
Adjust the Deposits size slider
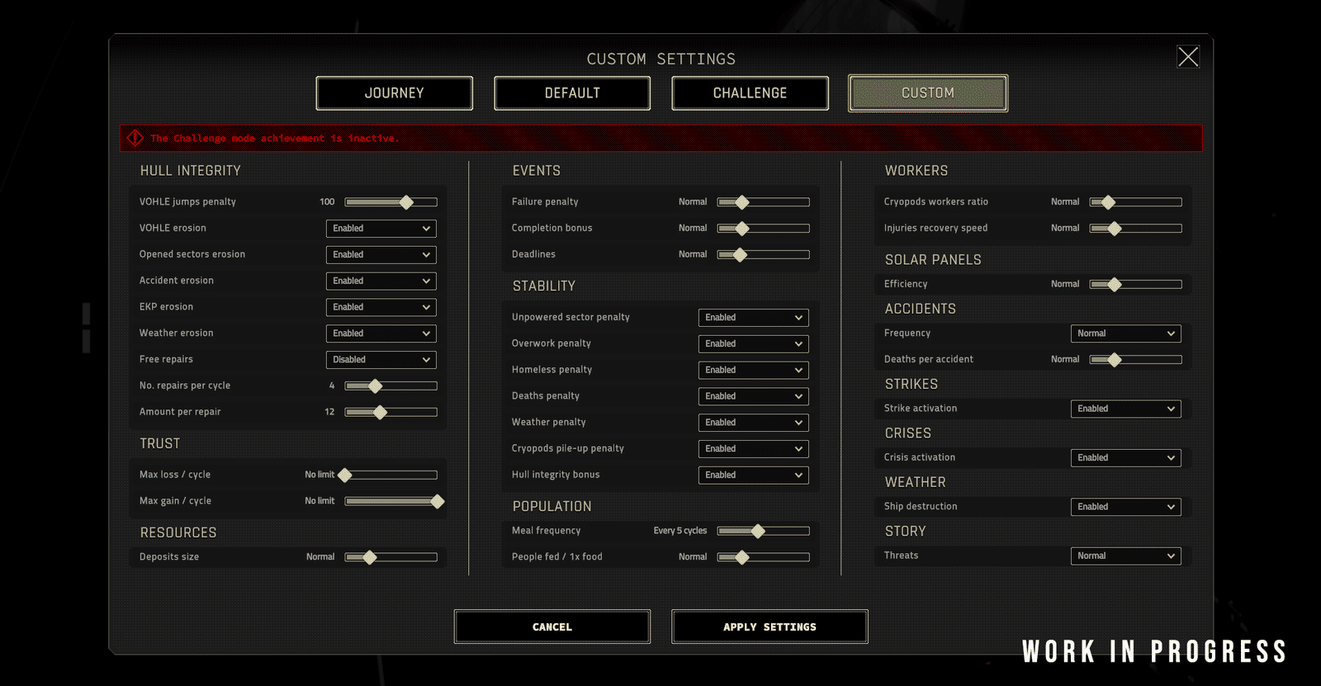pos(391,557)
